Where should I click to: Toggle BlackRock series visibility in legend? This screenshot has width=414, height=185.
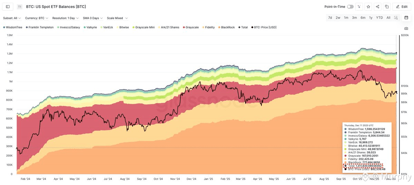226,27
